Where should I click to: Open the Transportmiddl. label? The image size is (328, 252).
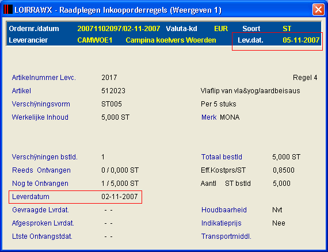pyautogui.click(x=226, y=236)
